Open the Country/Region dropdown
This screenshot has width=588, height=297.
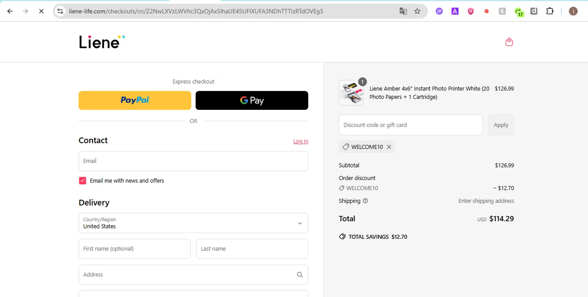pos(193,223)
